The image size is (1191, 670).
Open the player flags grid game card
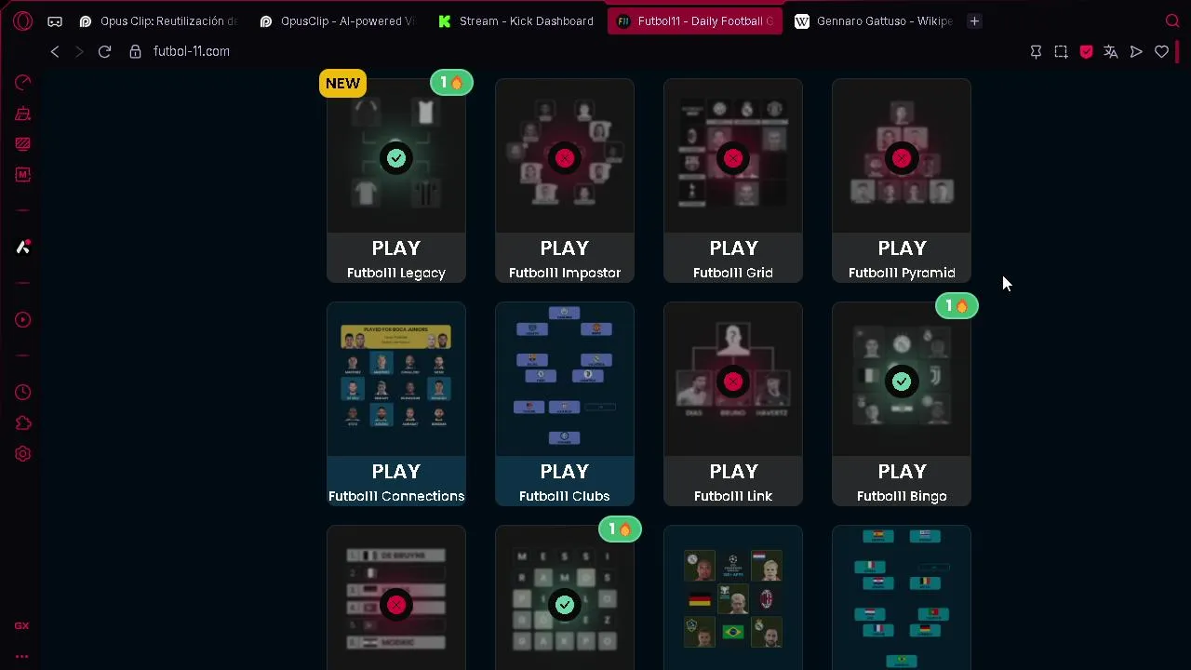733,597
